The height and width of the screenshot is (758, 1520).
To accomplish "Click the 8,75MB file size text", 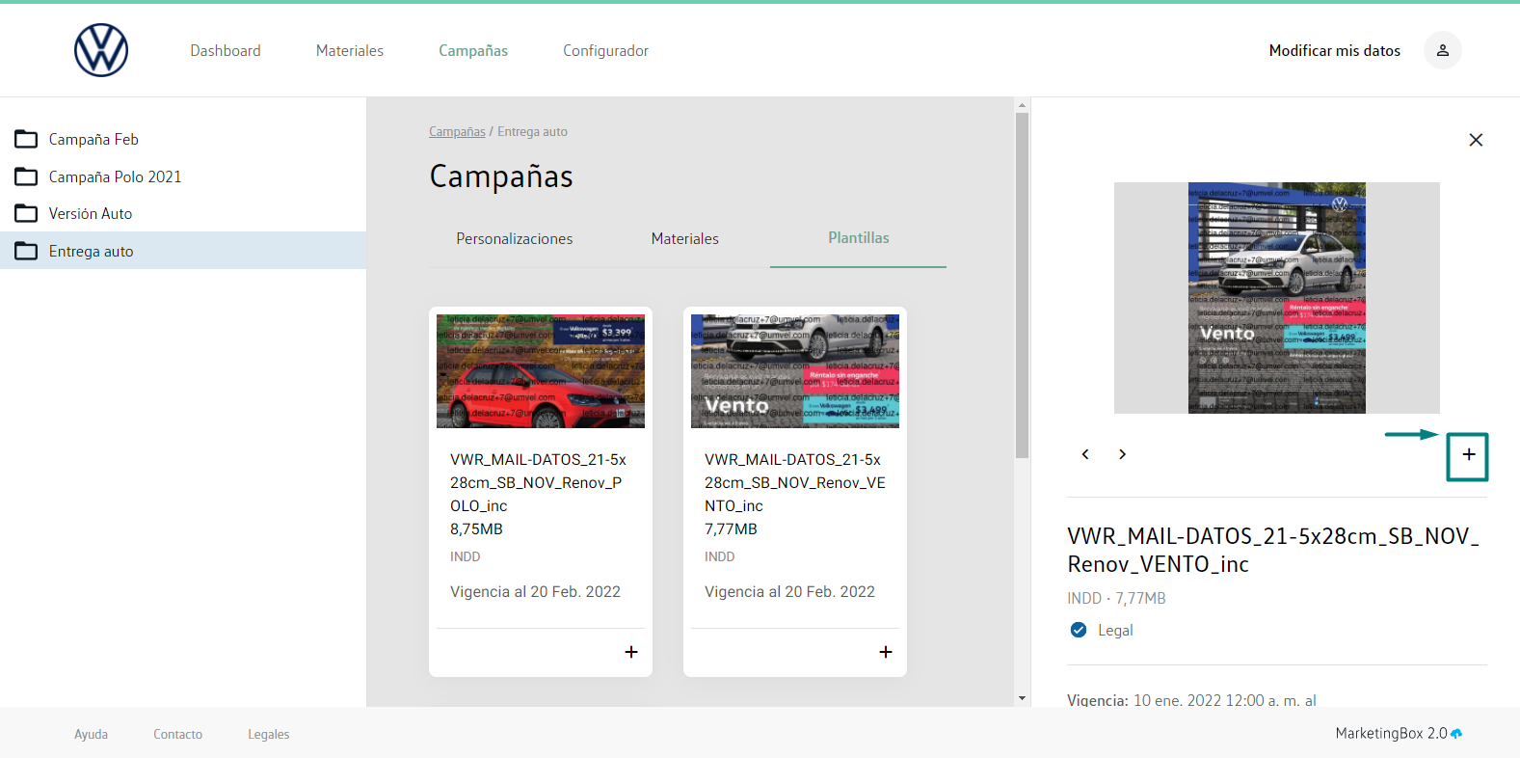I will coord(476,528).
